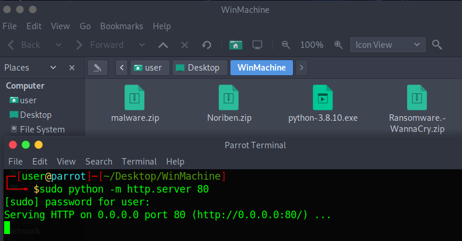Click the Desktop breadcrumb button
This screenshot has height=241, width=462.
pos(198,68)
